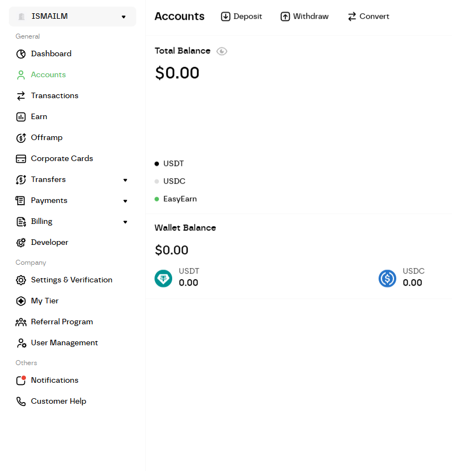Go to the Transactions page
Image resolution: width=452 pixels, height=471 pixels.
coord(55,95)
